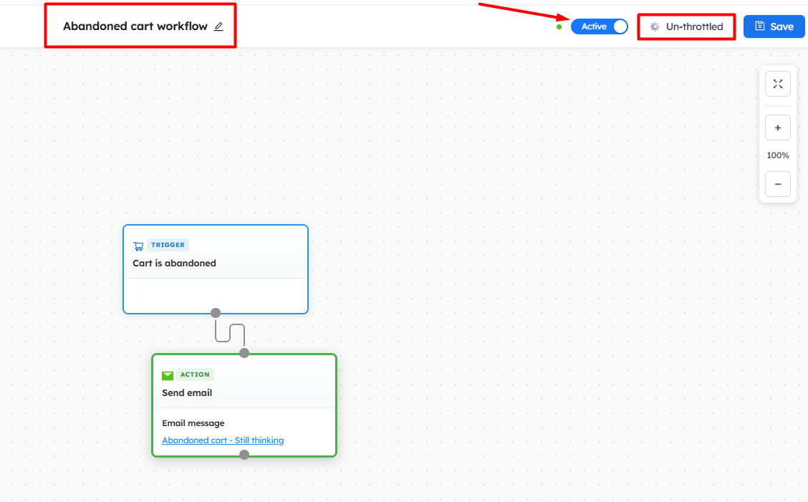This screenshot has width=808, height=502.
Task: Click the green envelope icon in the action node
Action: click(168, 375)
